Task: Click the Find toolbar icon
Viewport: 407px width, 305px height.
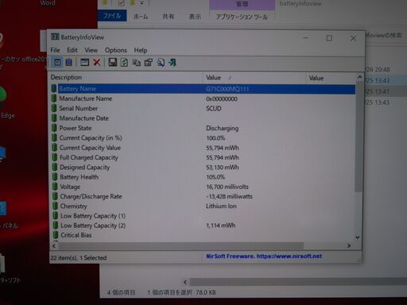Action: tap(161, 63)
